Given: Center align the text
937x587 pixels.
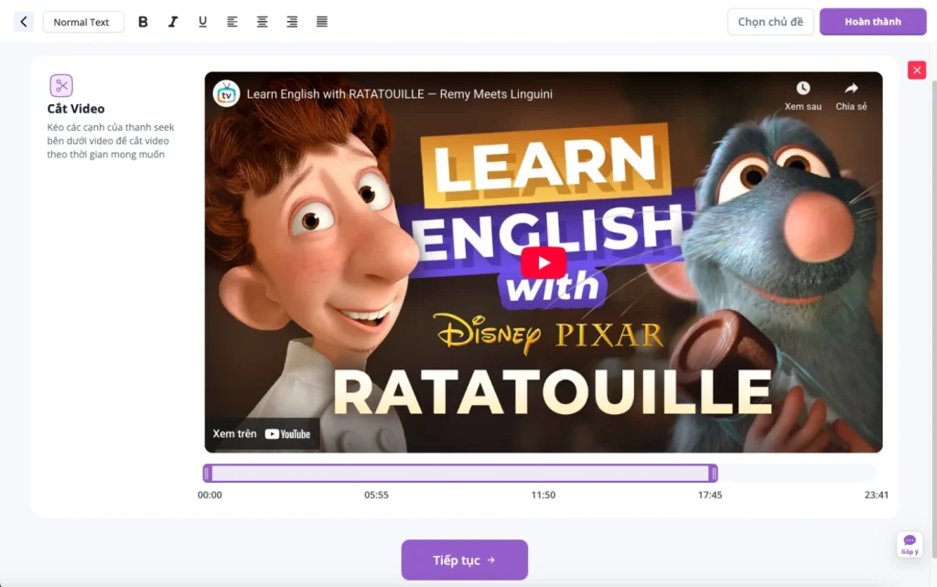Looking at the screenshot, I should click(x=262, y=21).
